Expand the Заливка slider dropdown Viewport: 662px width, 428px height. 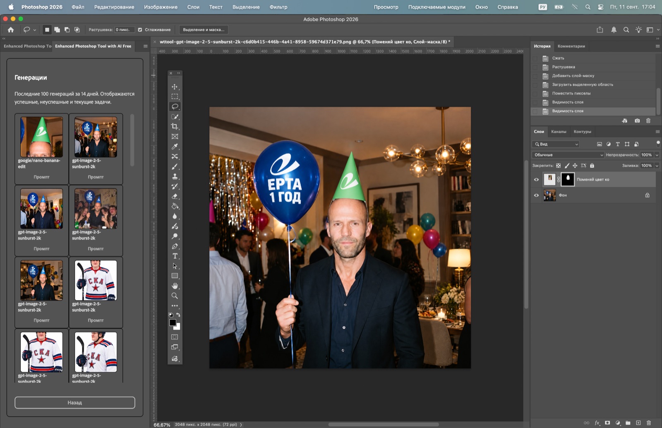point(657,166)
